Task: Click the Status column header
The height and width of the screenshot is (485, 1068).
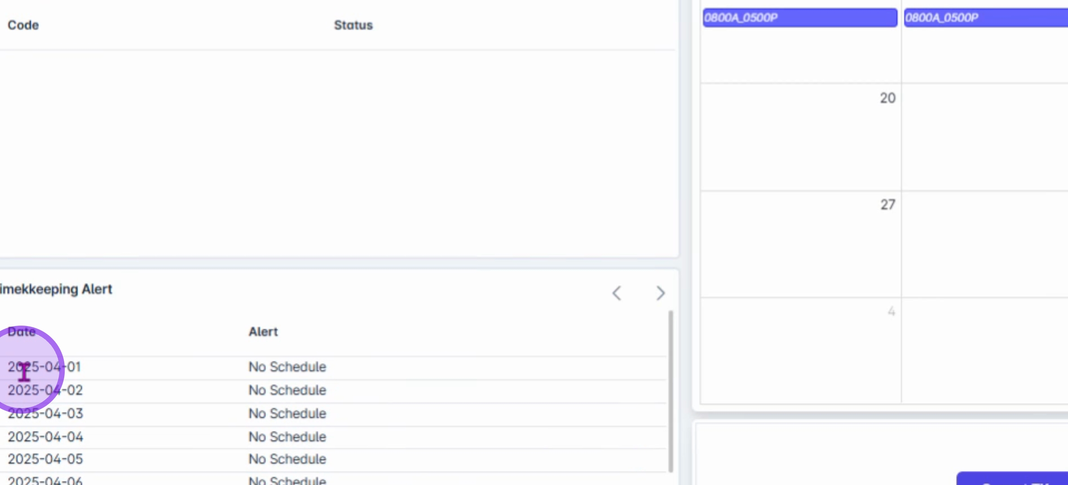Action: pos(353,25)
